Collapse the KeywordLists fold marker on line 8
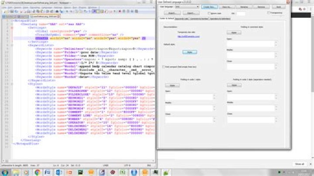This screenshot has height=176, width=314. [12, 45]
